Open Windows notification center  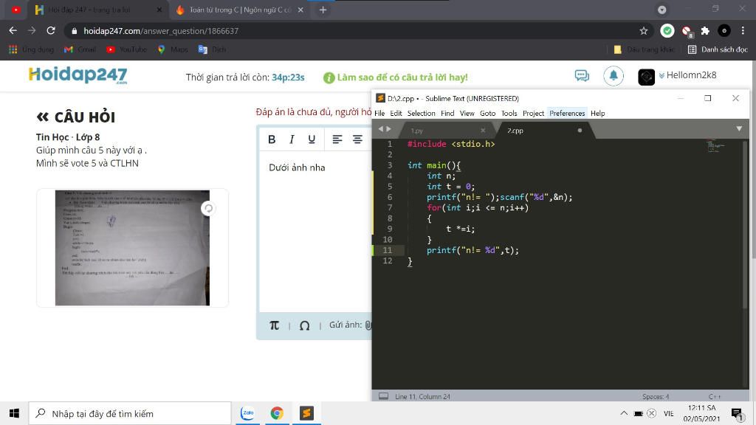(737, 413)
